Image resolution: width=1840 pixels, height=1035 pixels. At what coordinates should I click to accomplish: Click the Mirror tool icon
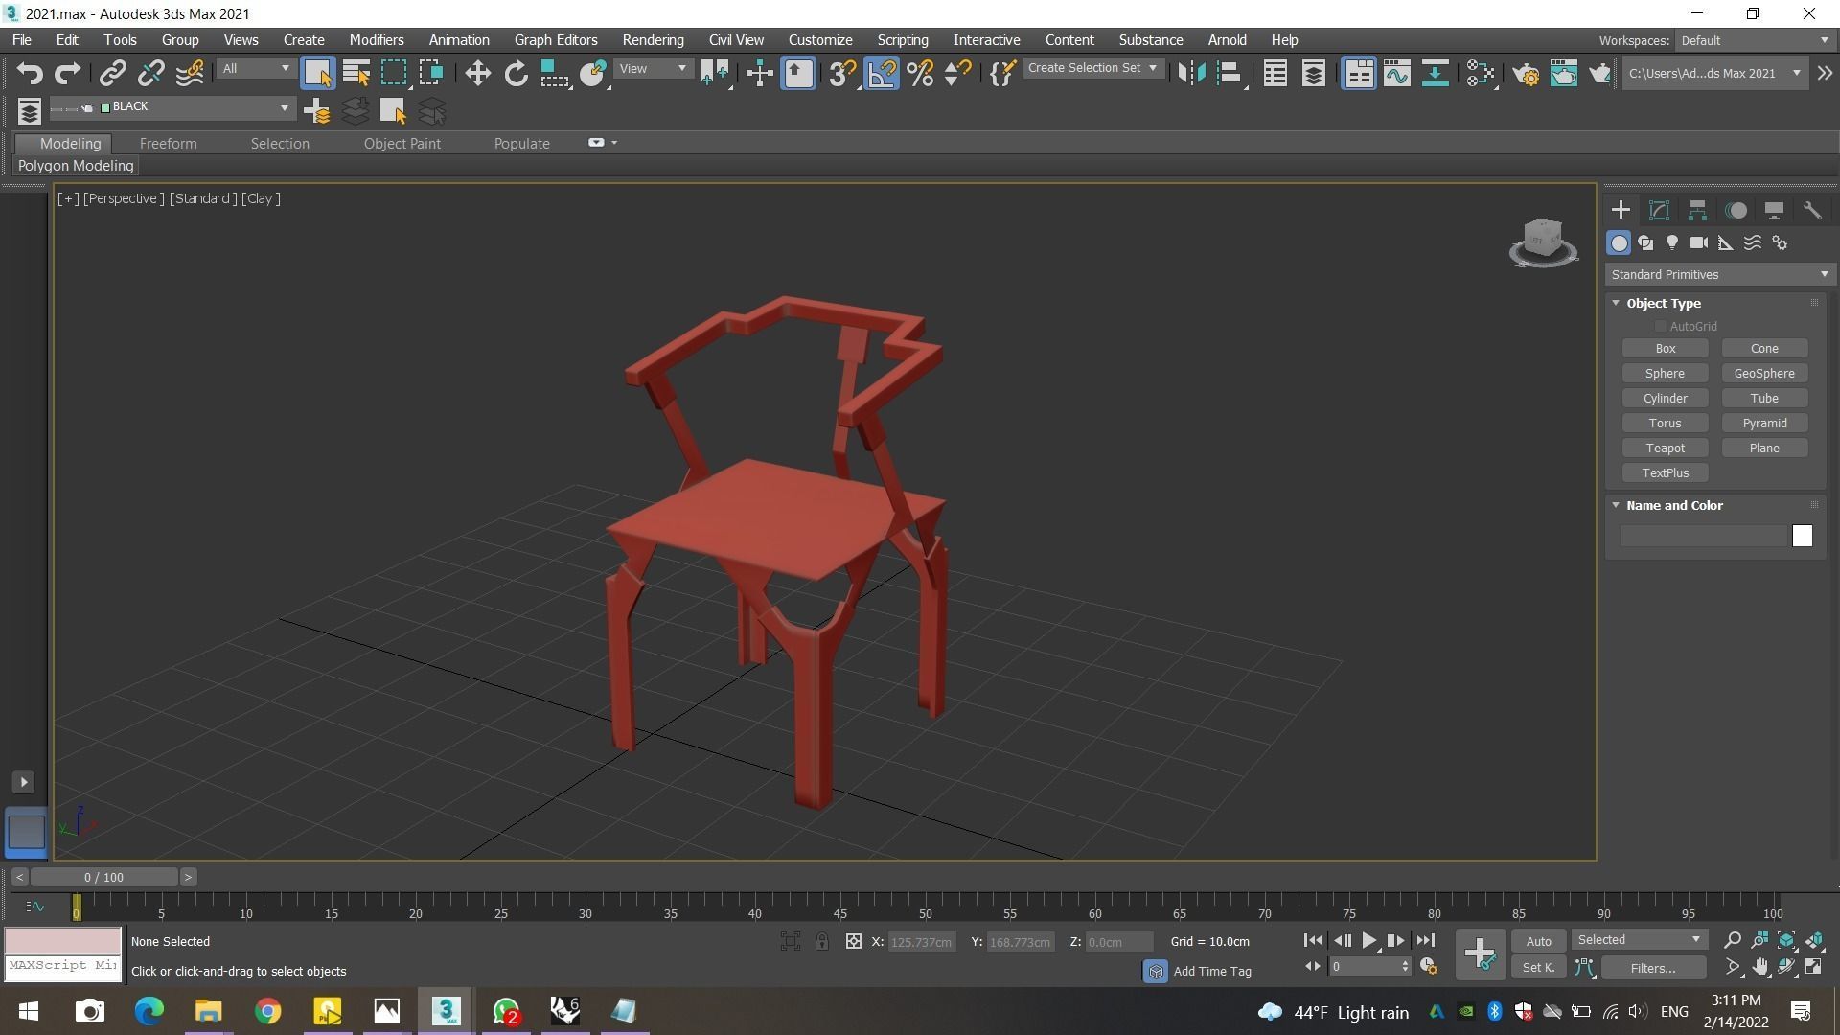(x=1190, y=74)
